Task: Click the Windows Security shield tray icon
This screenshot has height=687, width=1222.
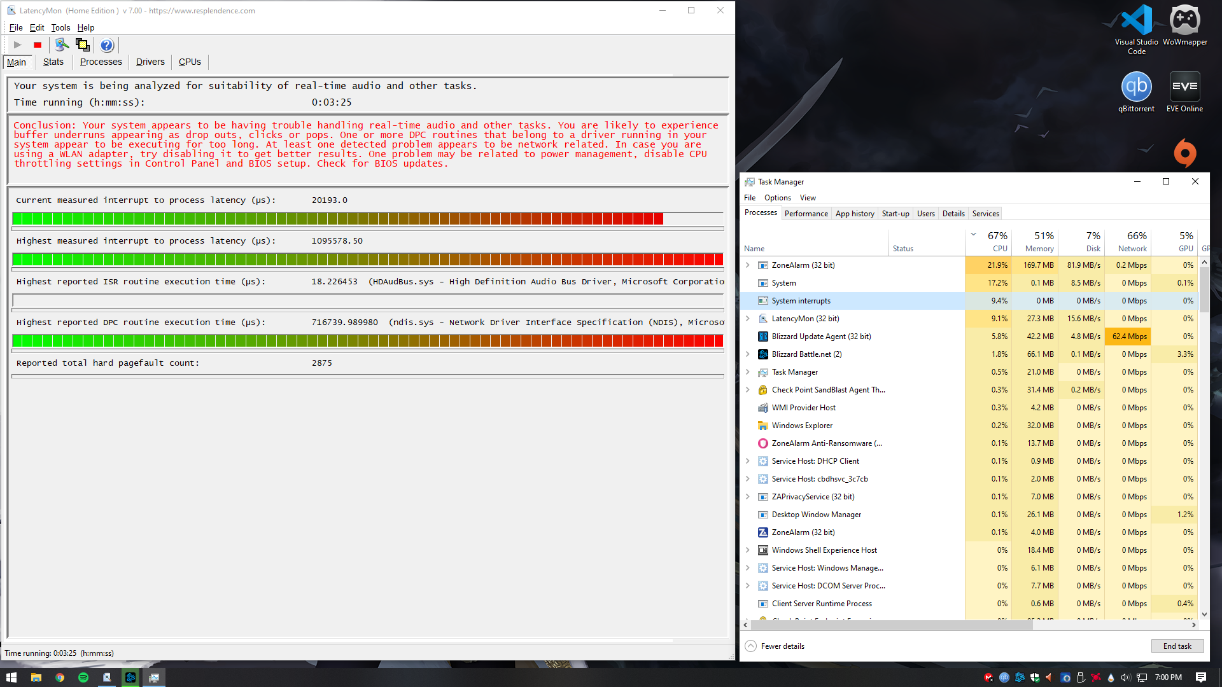Action: pyautogui.click(x=1034, y=677)
